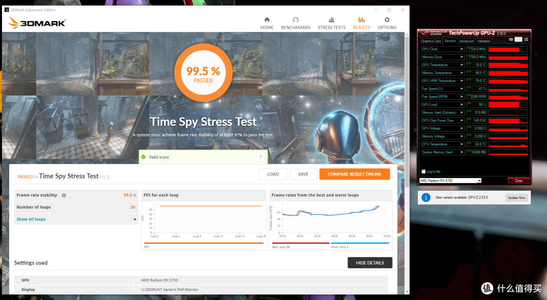547x300 pixels.
Task: Open the Memory Clock sensor dropdown
Action: (x=461, y=57)
